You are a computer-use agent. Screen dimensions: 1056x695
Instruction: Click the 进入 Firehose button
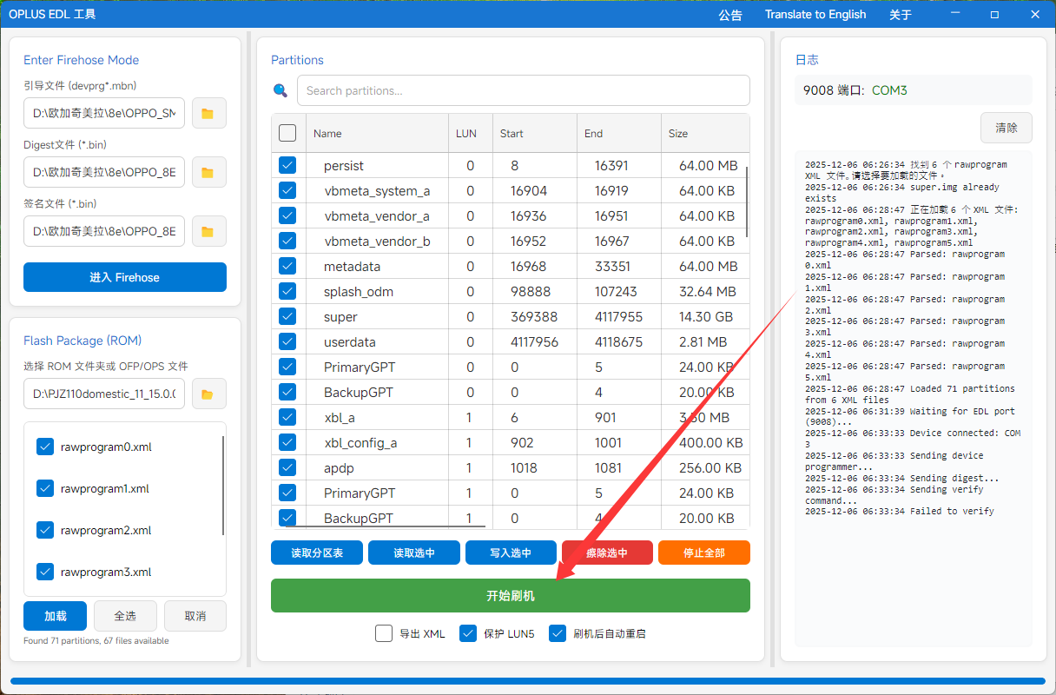point(125,277)
